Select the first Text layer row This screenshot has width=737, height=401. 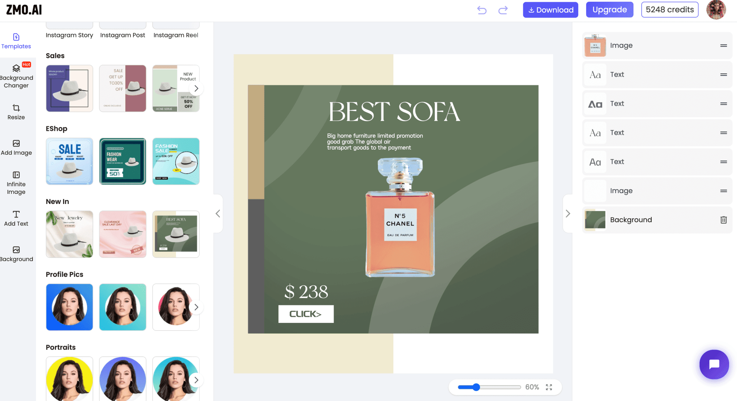click(657, 75)
